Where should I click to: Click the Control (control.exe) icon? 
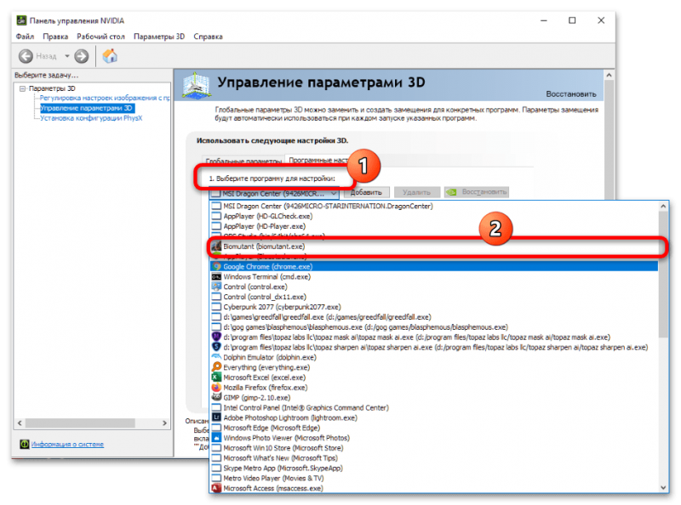click(216, 287)
